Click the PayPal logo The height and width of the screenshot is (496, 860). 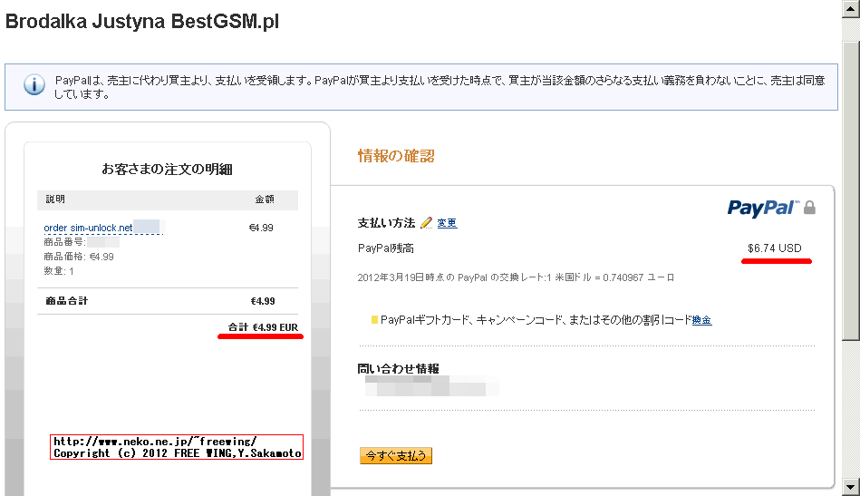[763, 208]
